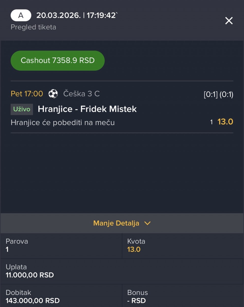
Task: Click the Uplata 11.000,00 RSD row
Action: 121,271
